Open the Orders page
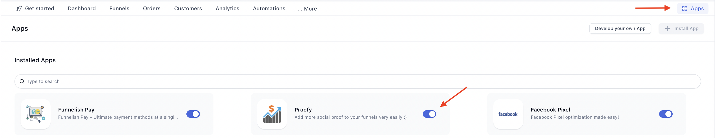715x138 pixels. [x=152, y=8]
